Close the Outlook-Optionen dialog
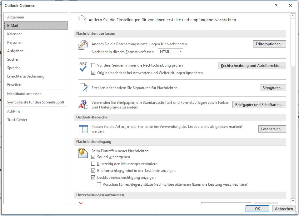The width and height of the screenshot is (299, 216). click(291, 6)
